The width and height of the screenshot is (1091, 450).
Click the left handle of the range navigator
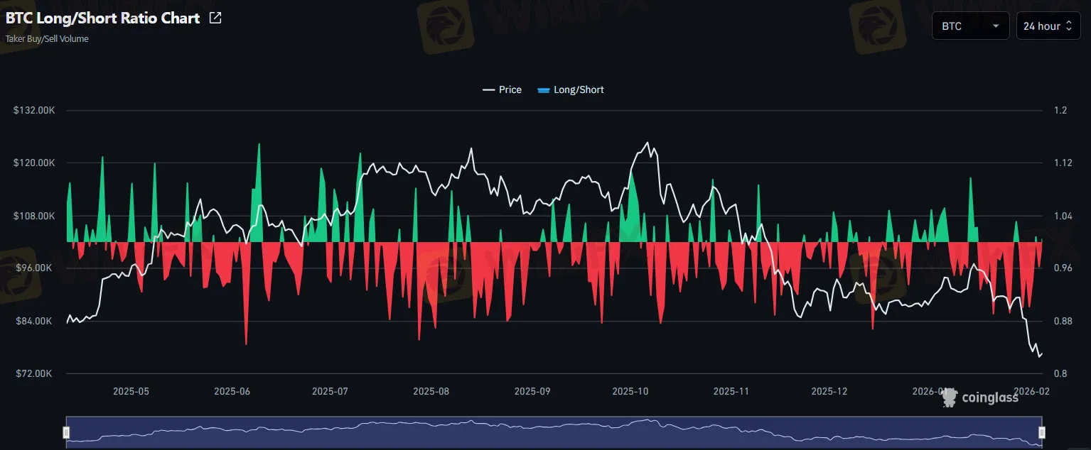[x=65, y=431]
